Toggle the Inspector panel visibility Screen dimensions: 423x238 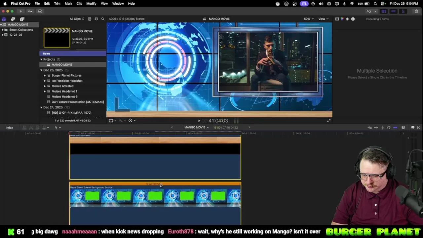point(403,11)
